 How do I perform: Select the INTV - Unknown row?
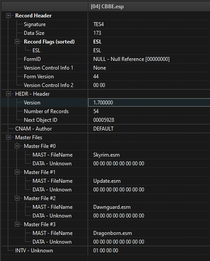(105, 251)
